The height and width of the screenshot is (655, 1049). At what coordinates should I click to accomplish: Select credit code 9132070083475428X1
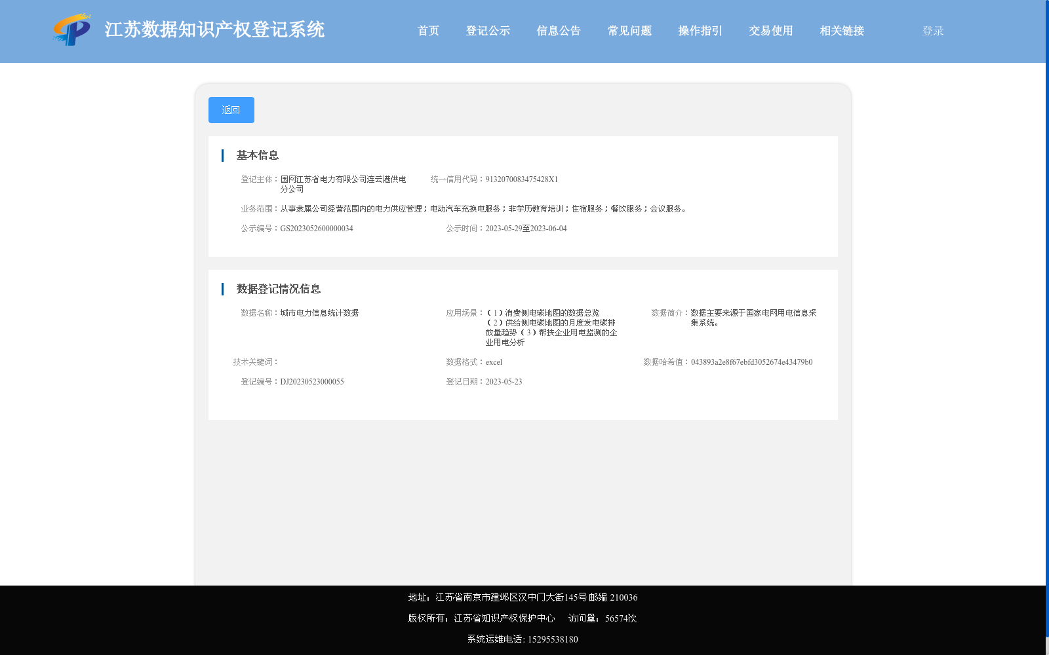click(x=521, y=179)
